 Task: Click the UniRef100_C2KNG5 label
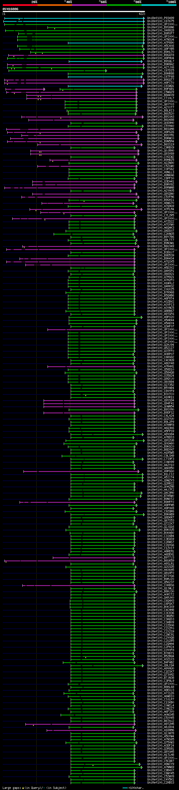[x=161, y=234]
